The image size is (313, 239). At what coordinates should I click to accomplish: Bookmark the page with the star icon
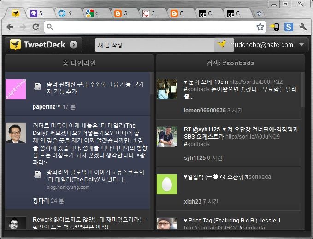(260, 27)
